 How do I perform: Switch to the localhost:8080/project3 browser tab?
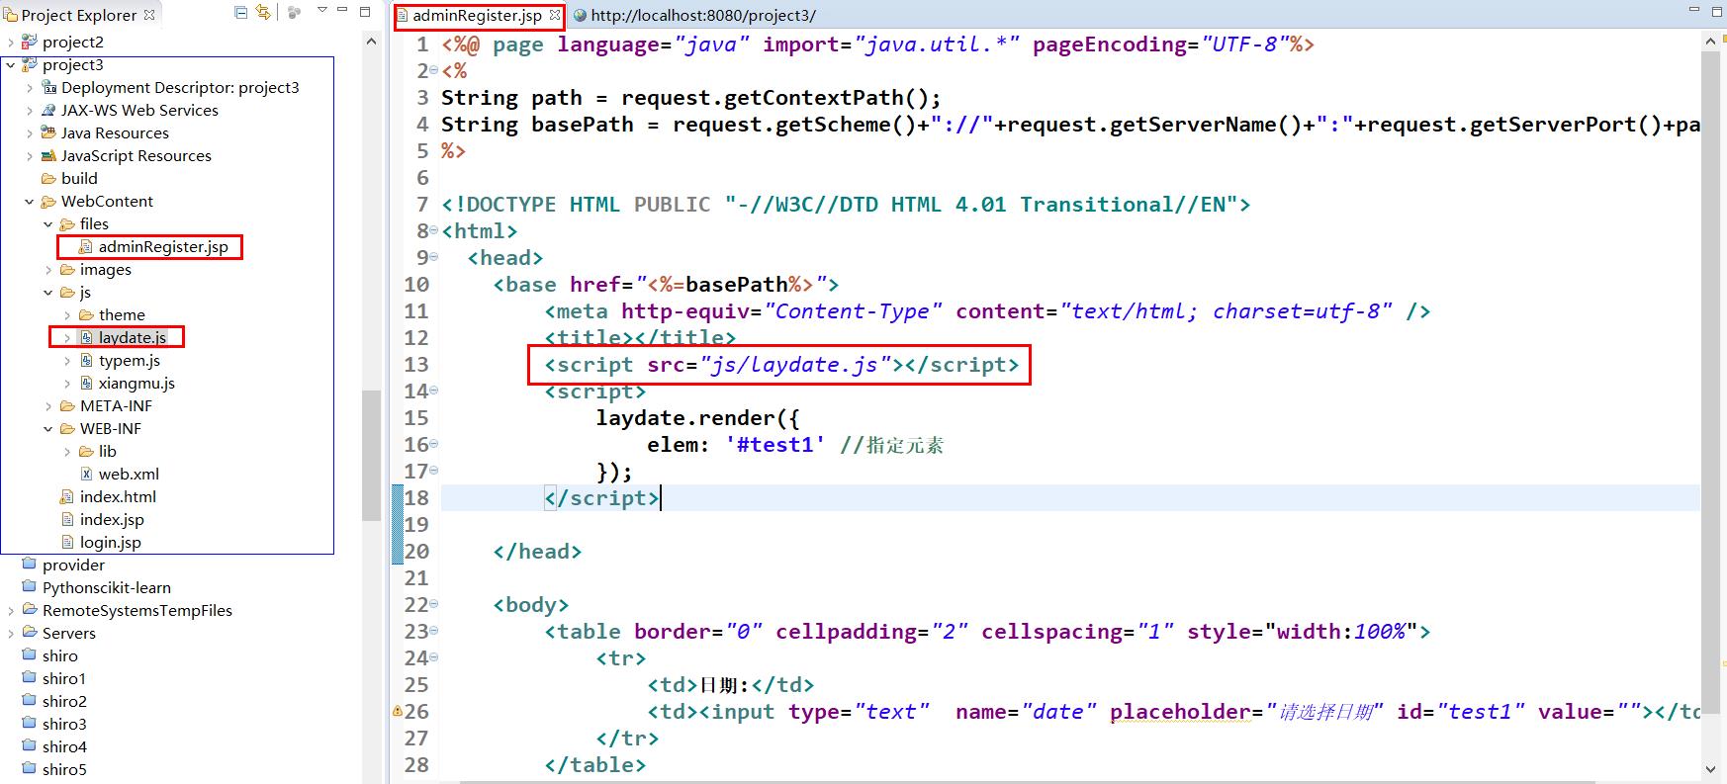694,16
